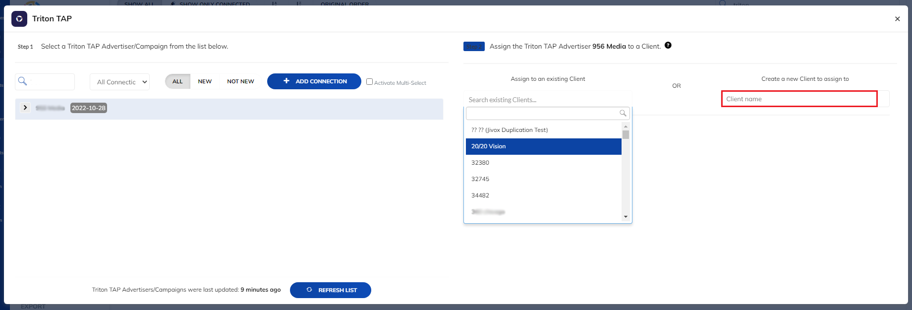Click the client list scroll down arrow

pos(626,217)
